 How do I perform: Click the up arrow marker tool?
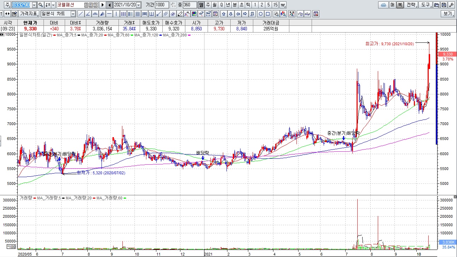point(224,14)
